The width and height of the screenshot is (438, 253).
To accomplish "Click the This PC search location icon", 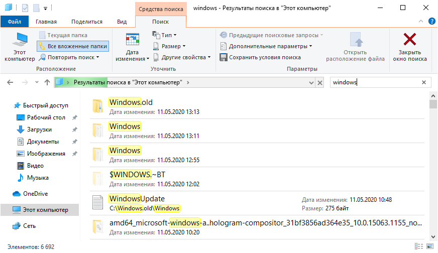I will [20, 40].
